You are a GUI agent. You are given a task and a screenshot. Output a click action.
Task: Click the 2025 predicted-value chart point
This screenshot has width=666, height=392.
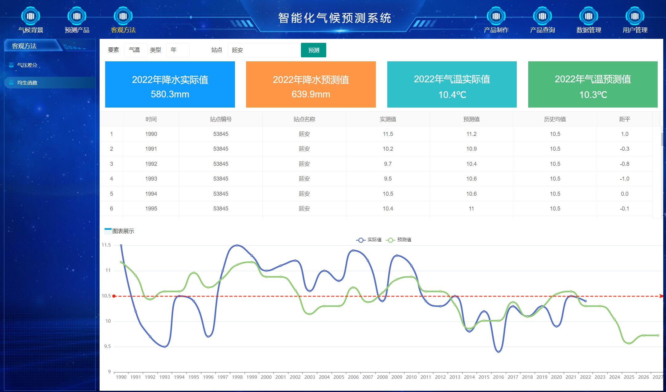[629, 343]
